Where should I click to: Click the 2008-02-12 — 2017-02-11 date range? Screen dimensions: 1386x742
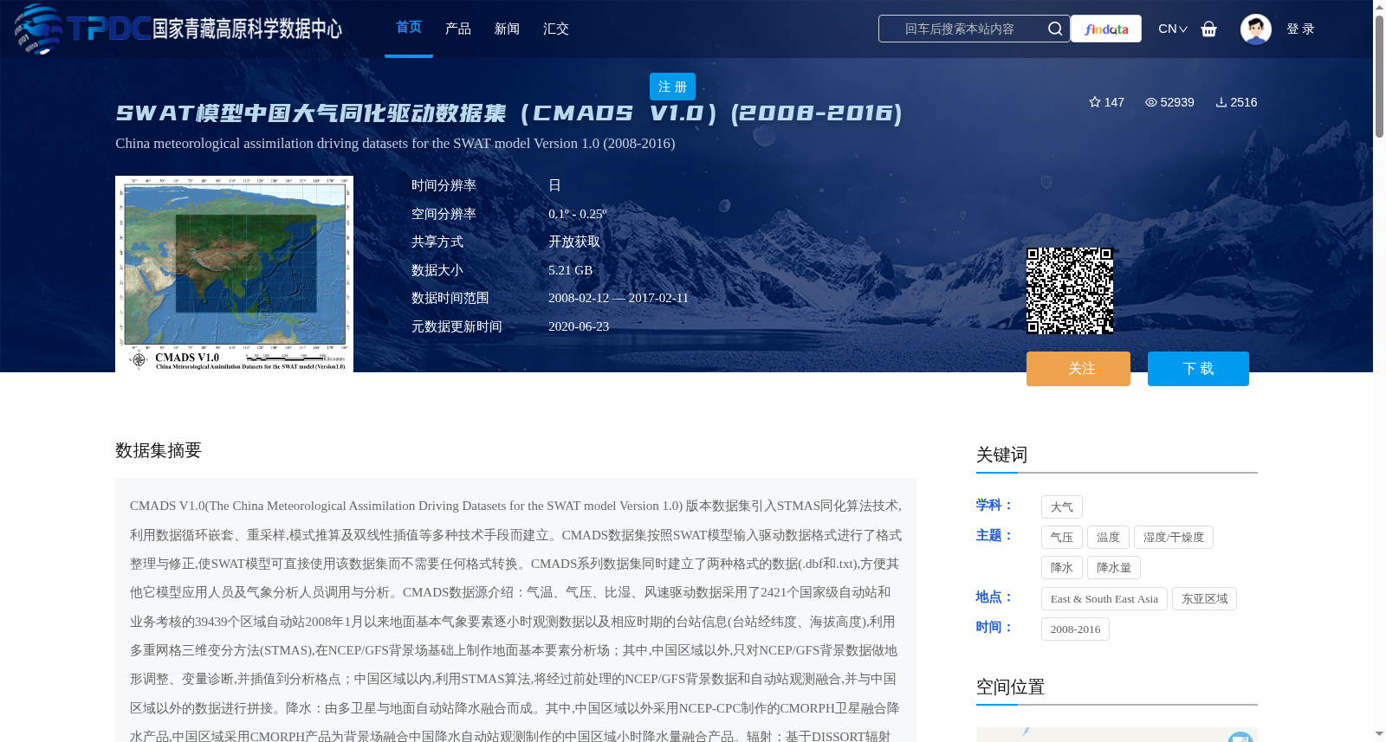619,298
